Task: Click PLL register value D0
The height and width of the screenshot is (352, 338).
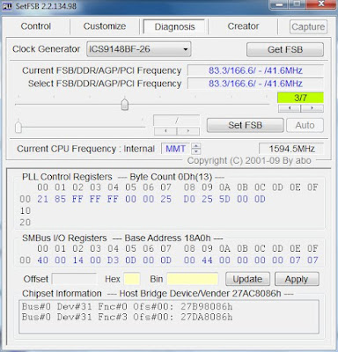Action: [x=189, y=199]
